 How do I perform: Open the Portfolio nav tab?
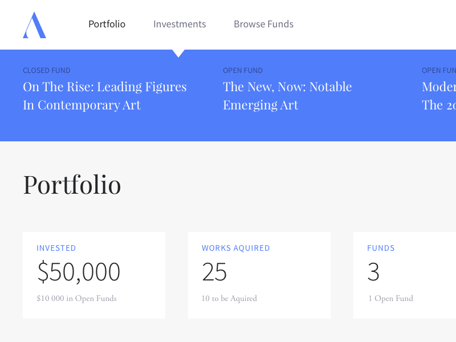tap(107, 24)
